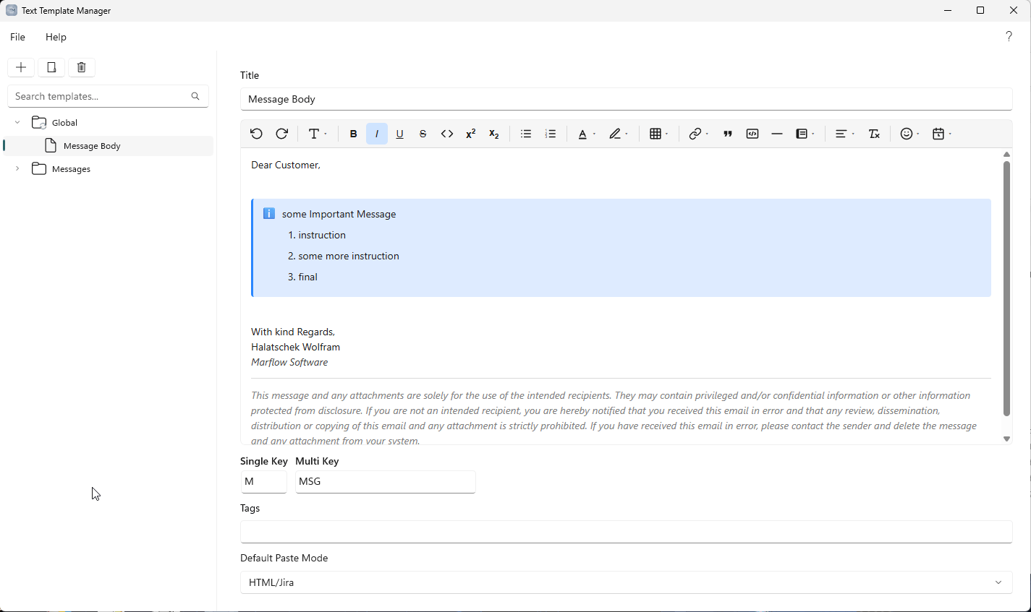Maximize the Text Template Manager window

pos(980,10)
